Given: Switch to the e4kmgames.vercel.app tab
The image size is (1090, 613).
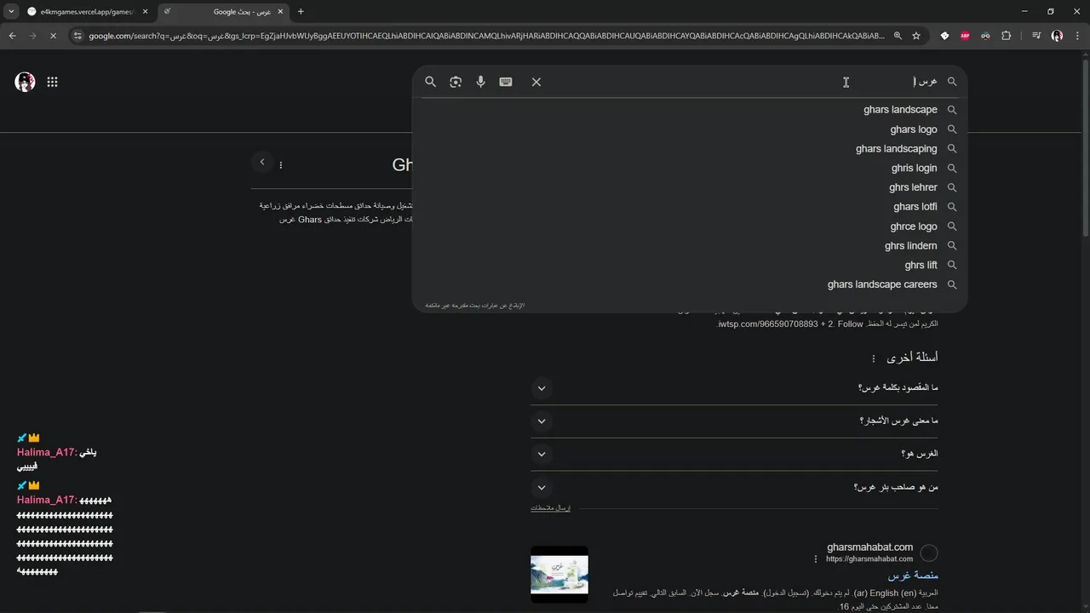Looking at the screenshot, I should pos(89,12).
